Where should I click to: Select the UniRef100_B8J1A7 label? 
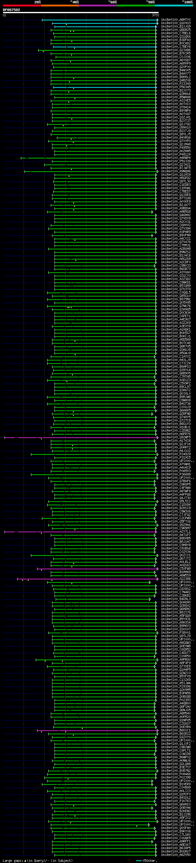(x=176, y=542)
